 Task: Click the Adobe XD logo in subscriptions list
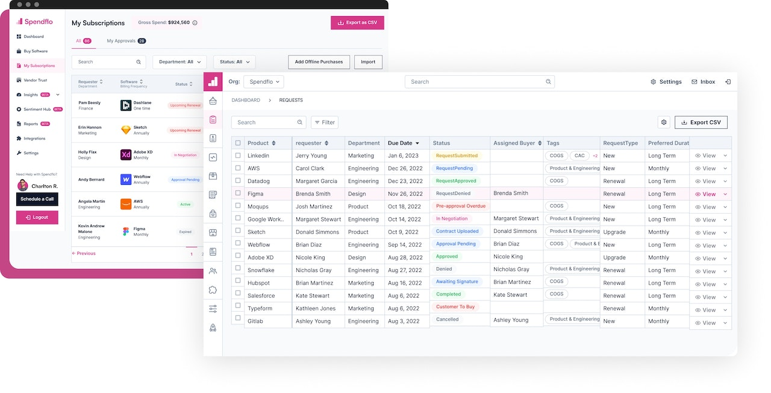126,155
